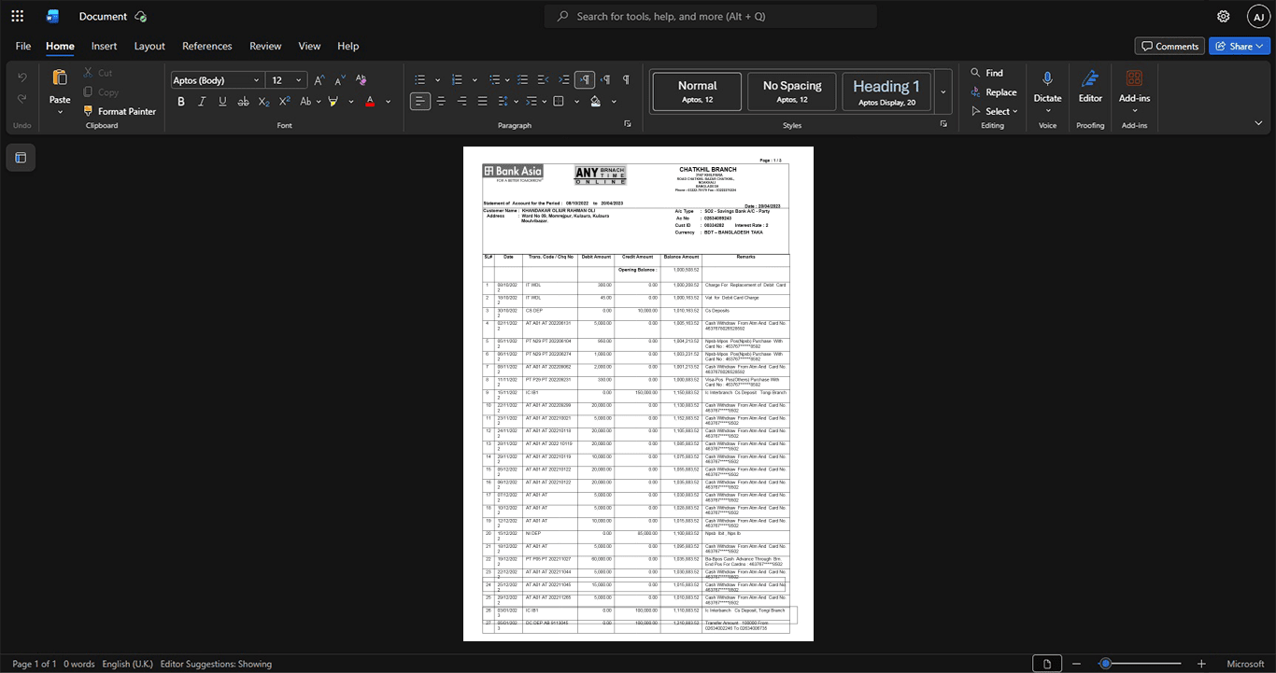Click the Dictate microphone icon

(x=1047, y=78)
